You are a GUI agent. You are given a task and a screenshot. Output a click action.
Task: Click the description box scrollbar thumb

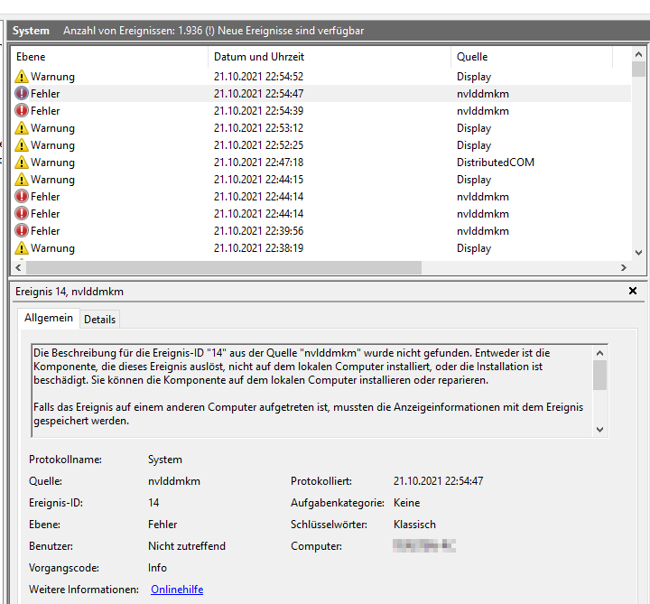[599, 376]
